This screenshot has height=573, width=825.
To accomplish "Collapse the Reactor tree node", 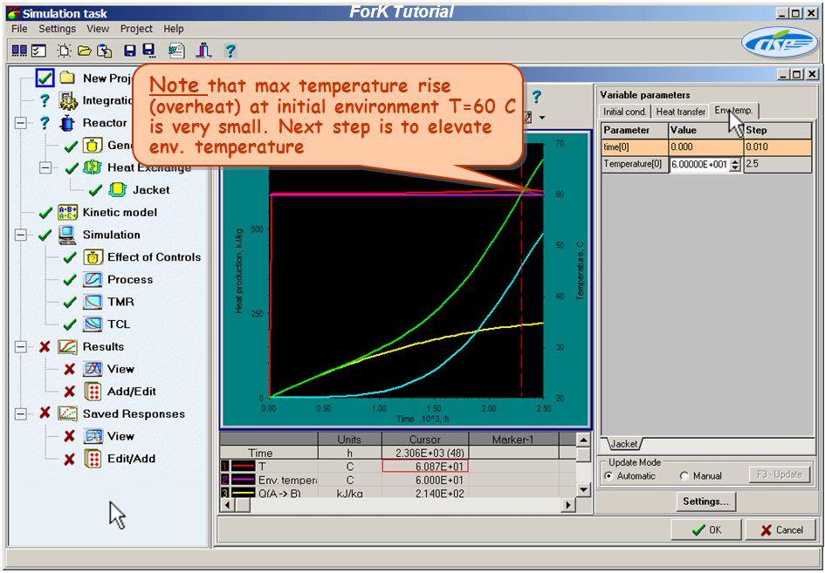I will coord(21,123).
